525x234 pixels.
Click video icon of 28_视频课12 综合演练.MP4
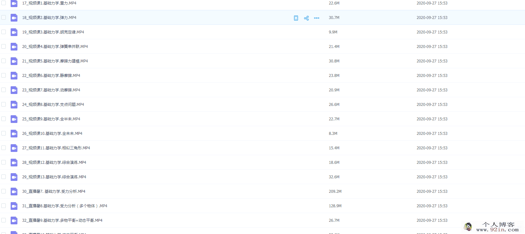[14, 163]
